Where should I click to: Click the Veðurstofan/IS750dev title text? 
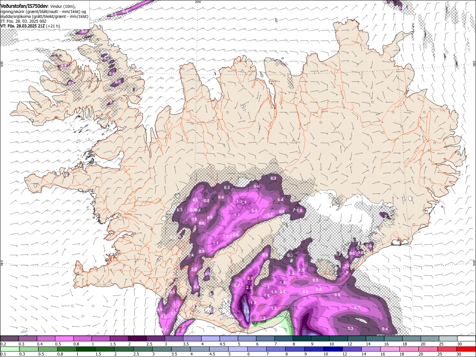(x=24, y=6)
